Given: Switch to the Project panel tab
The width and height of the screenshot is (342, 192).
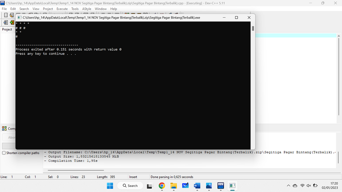Looking at the screenshot, I should coord(7,29).
